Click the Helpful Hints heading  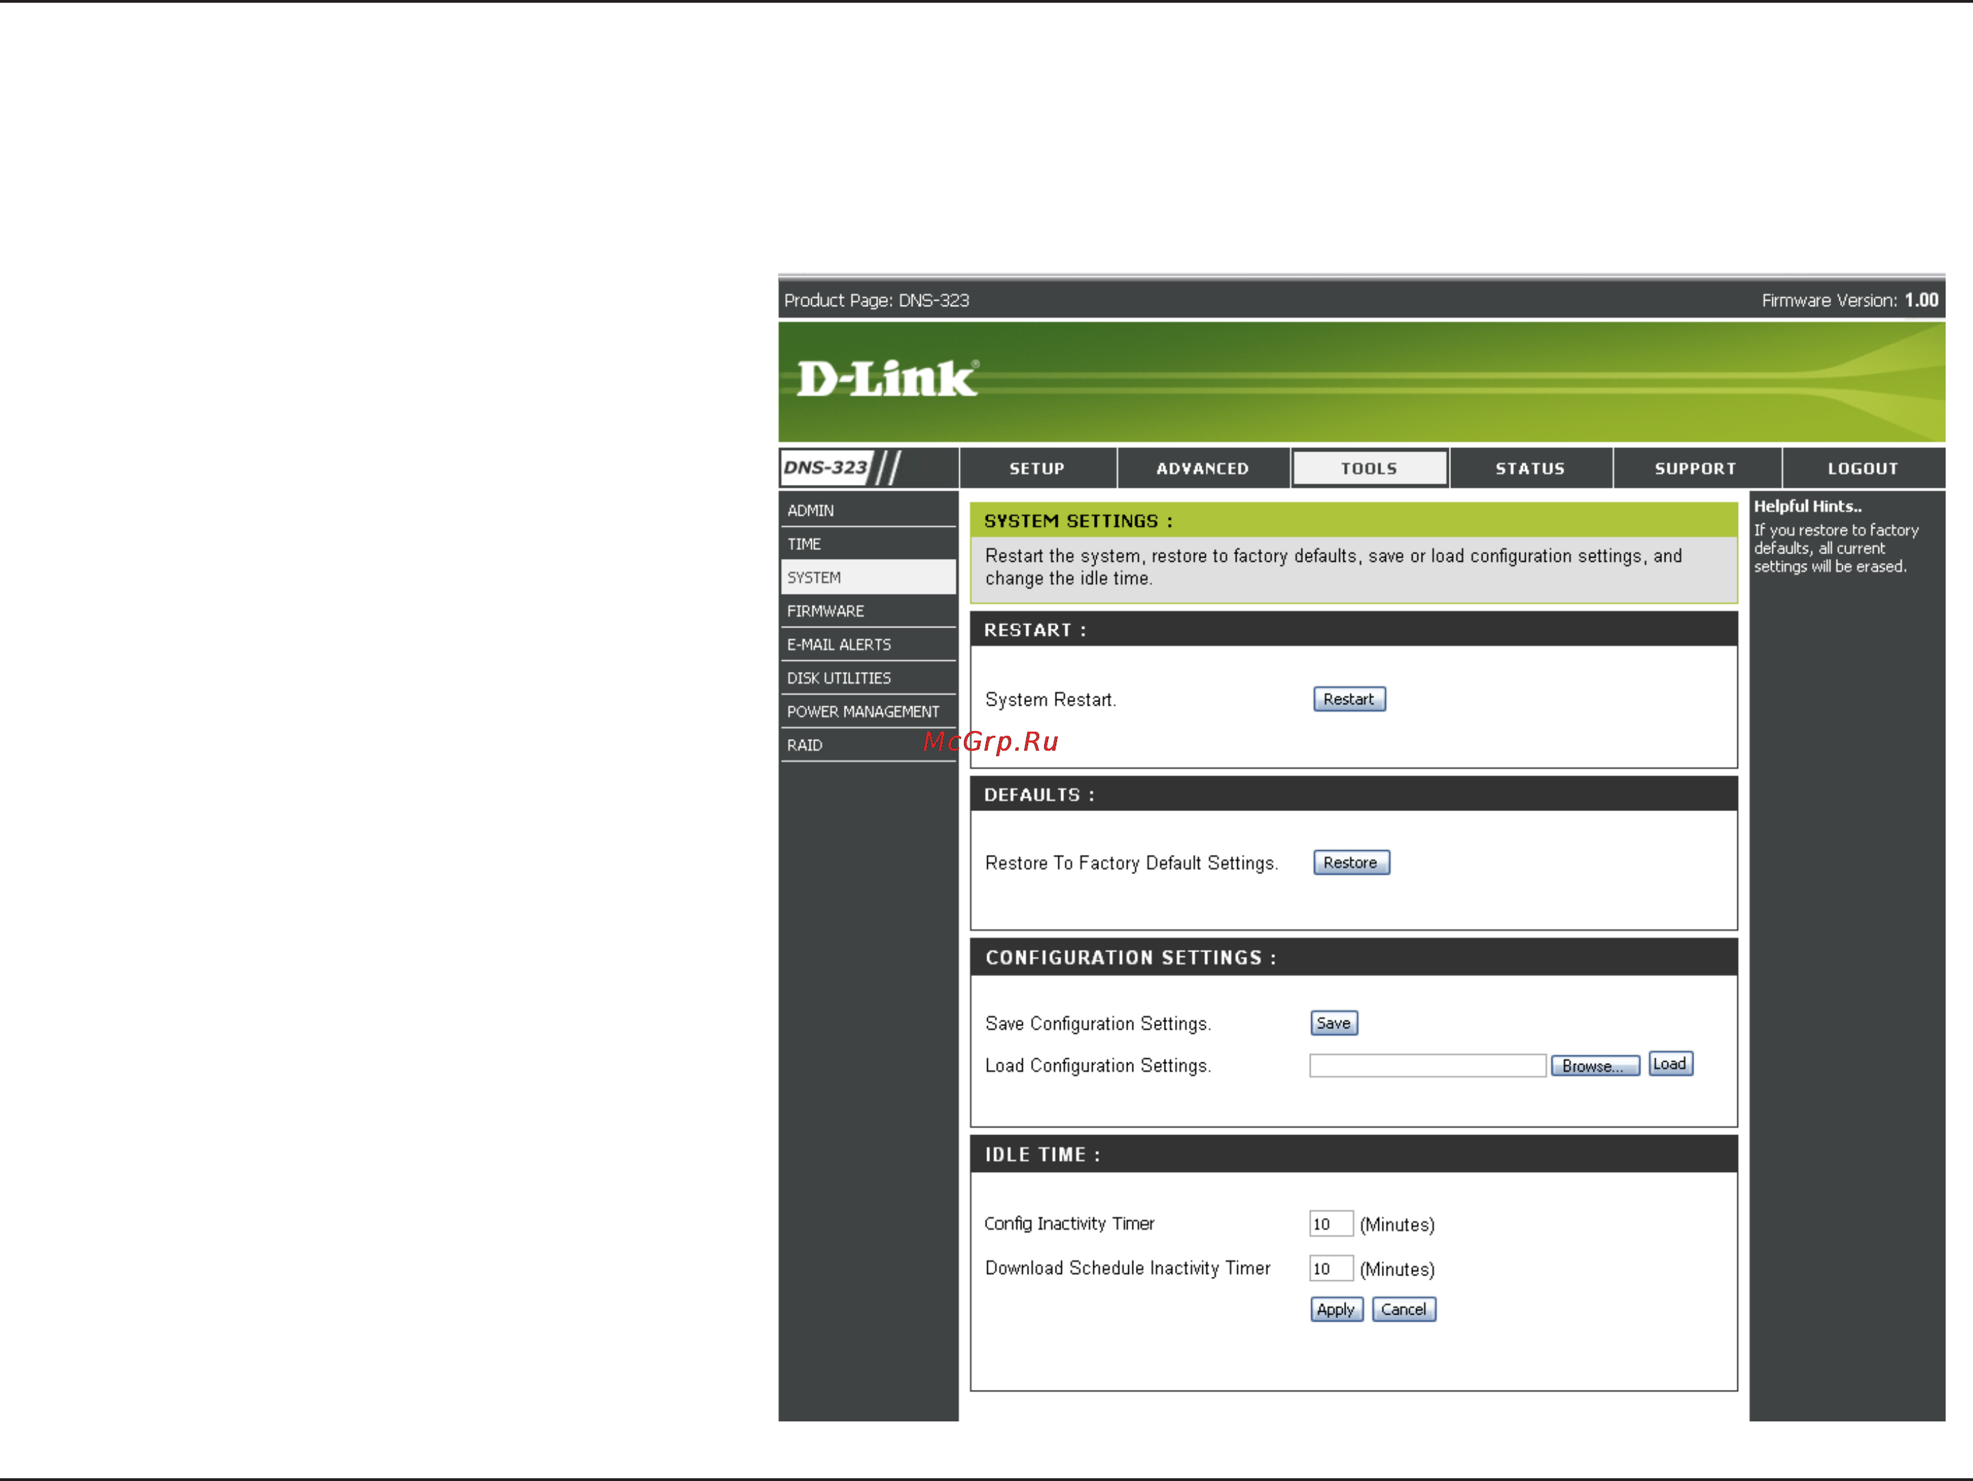point(1807,506)
